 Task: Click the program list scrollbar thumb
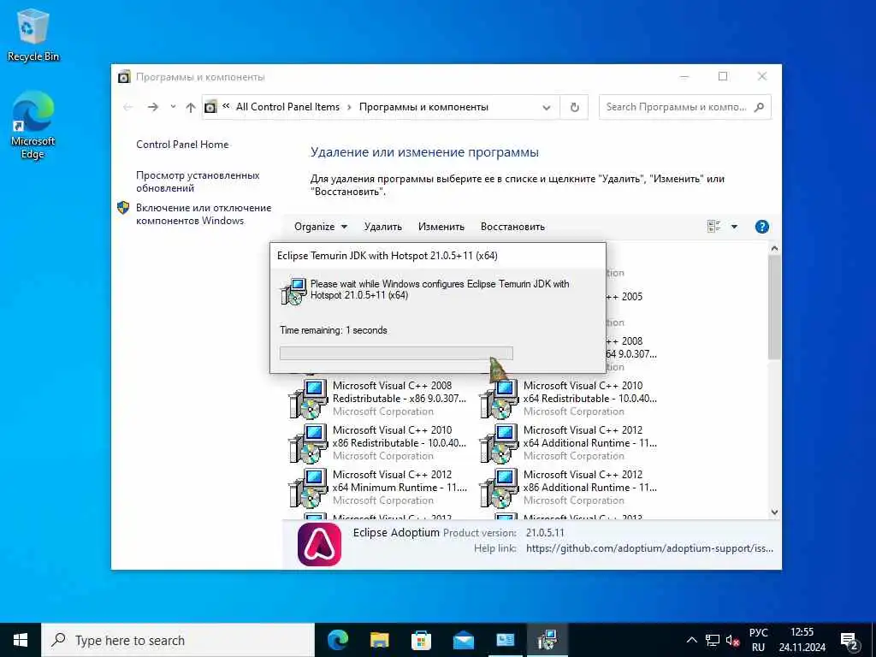[773, 307]
